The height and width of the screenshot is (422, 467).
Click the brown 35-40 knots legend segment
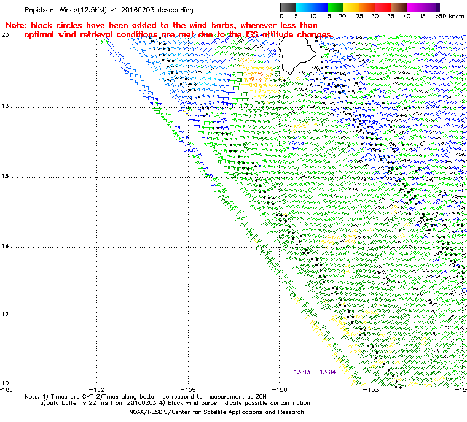[399, 7]
